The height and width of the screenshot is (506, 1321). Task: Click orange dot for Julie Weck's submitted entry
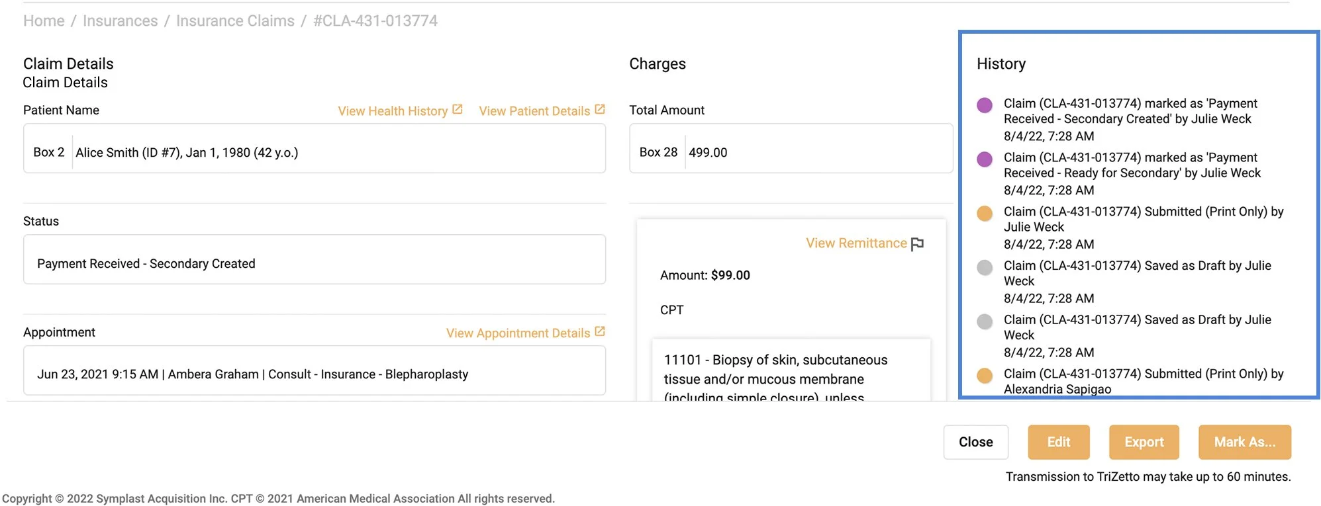[x=985, y=214]
